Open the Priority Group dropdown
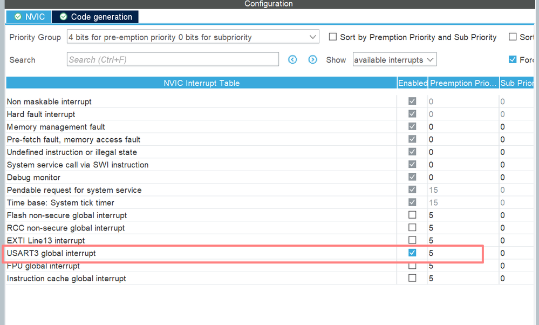Image resolution: width=539 pixels, height=325 pixels. (x=193, y=37)
